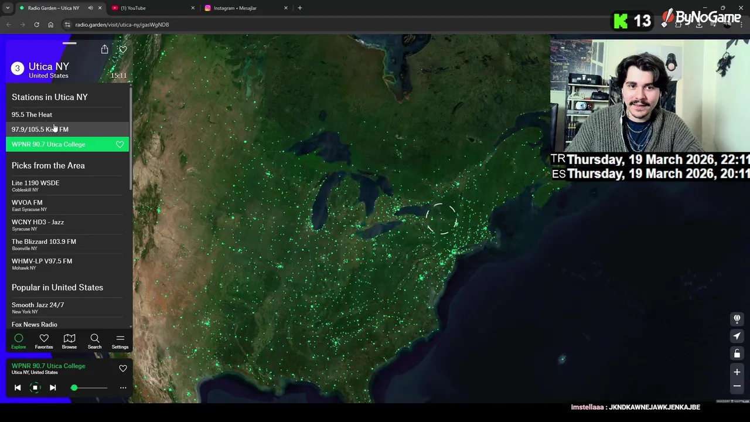Play 97.9/105.5 Kiss FM station
Screen dimensions: 750x422
click(x=67, y=129)
